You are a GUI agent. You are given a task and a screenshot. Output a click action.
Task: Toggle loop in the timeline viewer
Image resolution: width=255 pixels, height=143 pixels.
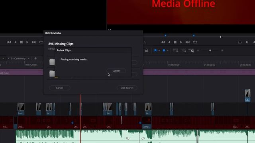(x=195, y=42)
